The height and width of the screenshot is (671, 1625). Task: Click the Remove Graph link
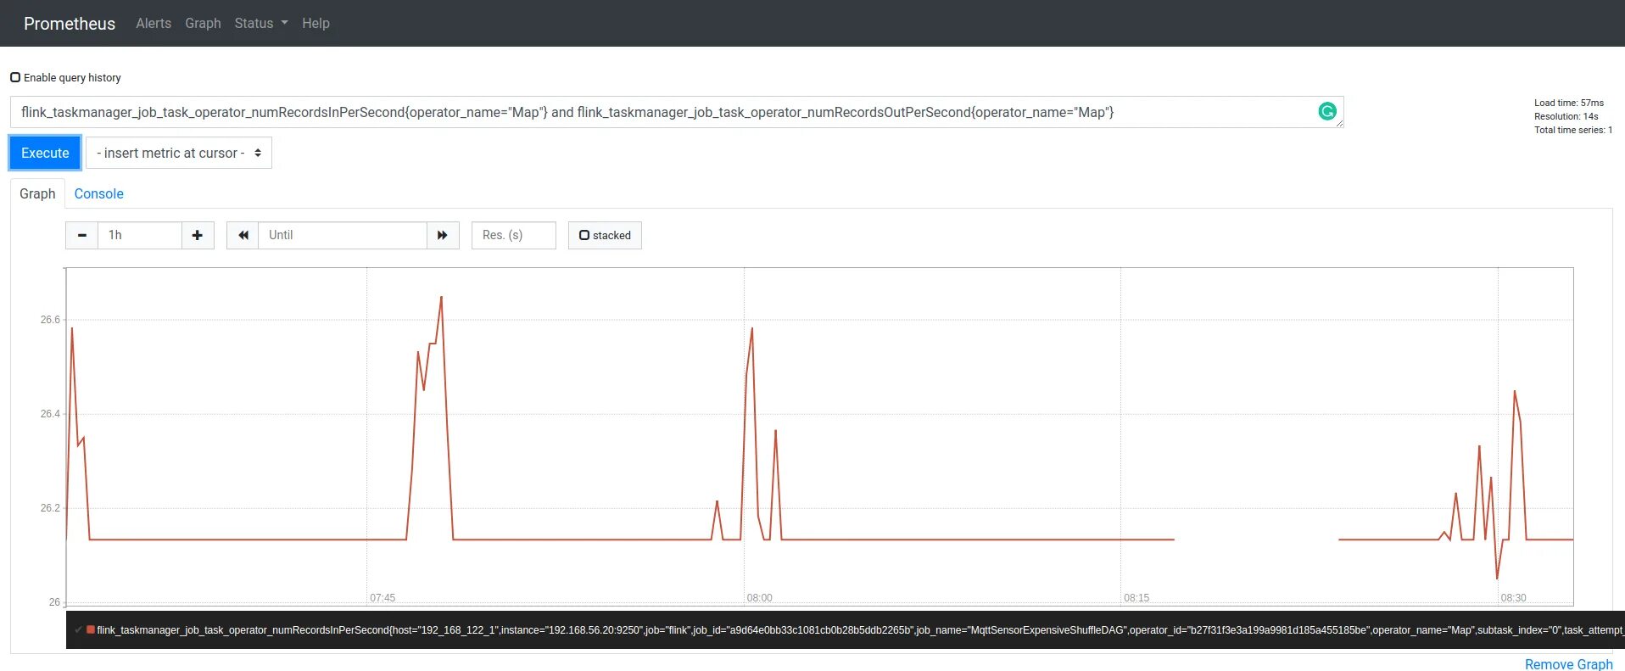(1568, 663)
